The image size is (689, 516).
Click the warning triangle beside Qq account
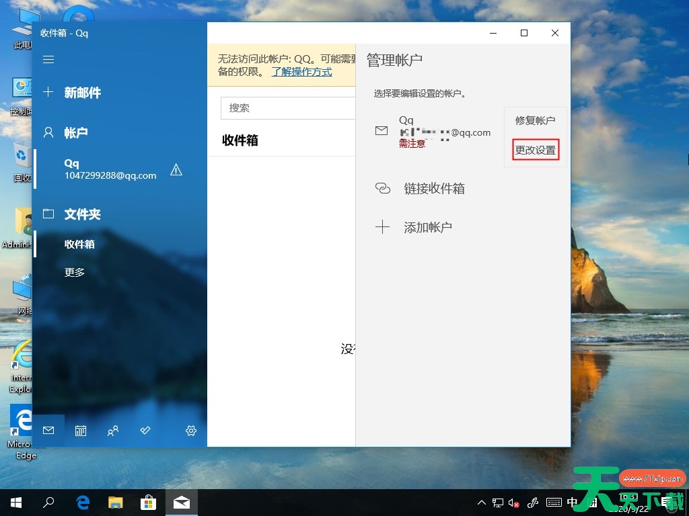(176, 170)
